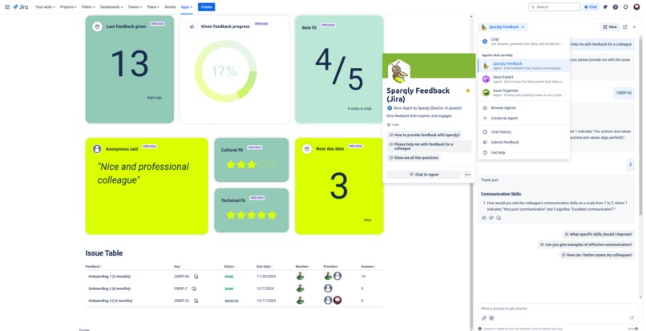Copy key icon next to CMSP-60
This screenshot has height=331, width=646.
(196, 277)
